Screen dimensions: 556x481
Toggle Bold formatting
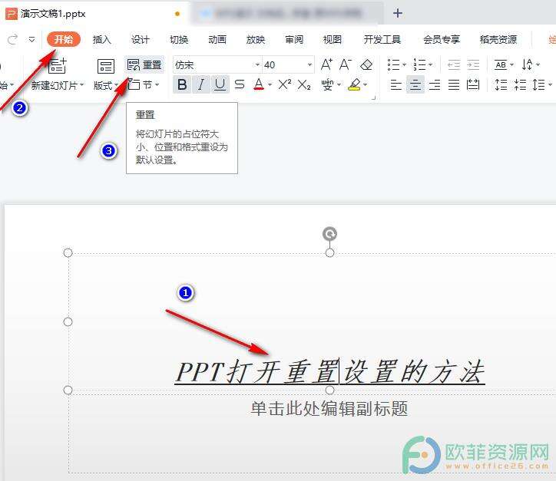[x=182, y=84]
